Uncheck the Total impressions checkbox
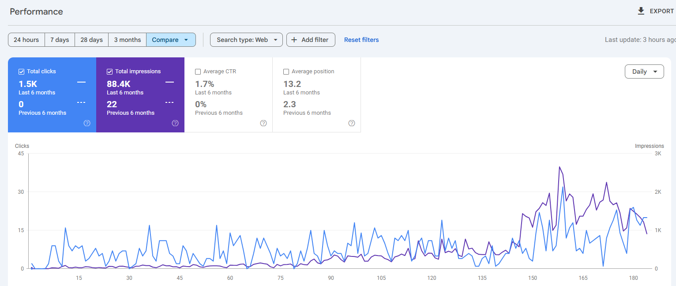 point(110,71)
